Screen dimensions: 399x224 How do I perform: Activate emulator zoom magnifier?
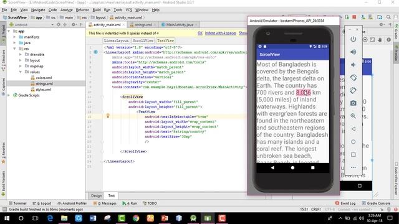[x=353, y=116]
